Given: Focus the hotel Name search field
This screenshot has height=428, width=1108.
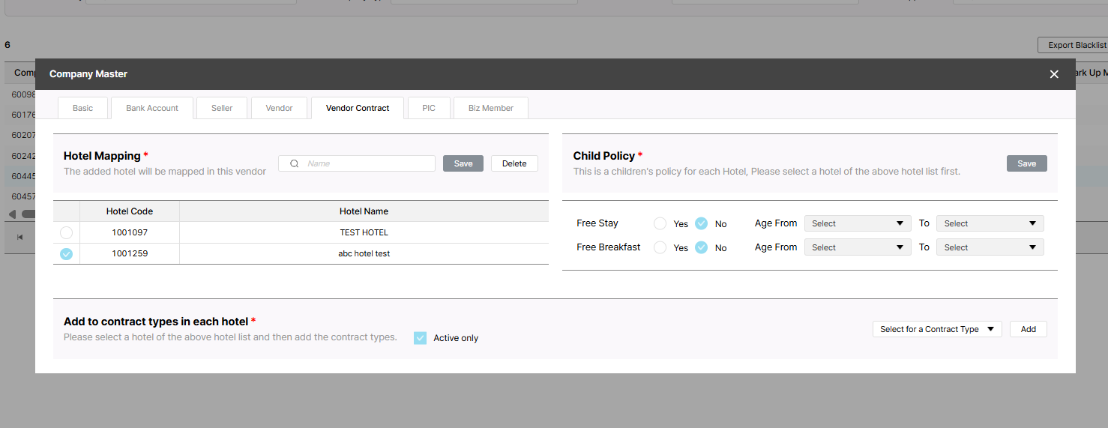Looking at the screenshot, I should (367, 163).
